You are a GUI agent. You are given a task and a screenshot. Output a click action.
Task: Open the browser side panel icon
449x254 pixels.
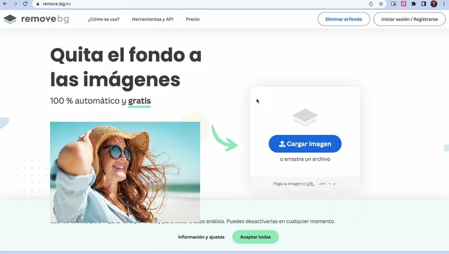[x=423, y=4]
